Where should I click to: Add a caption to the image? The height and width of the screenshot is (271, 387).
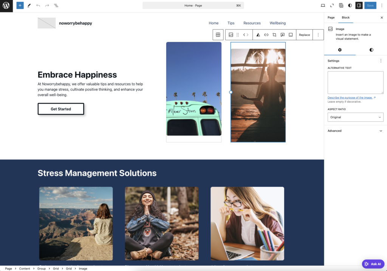(x=291, y=35)
